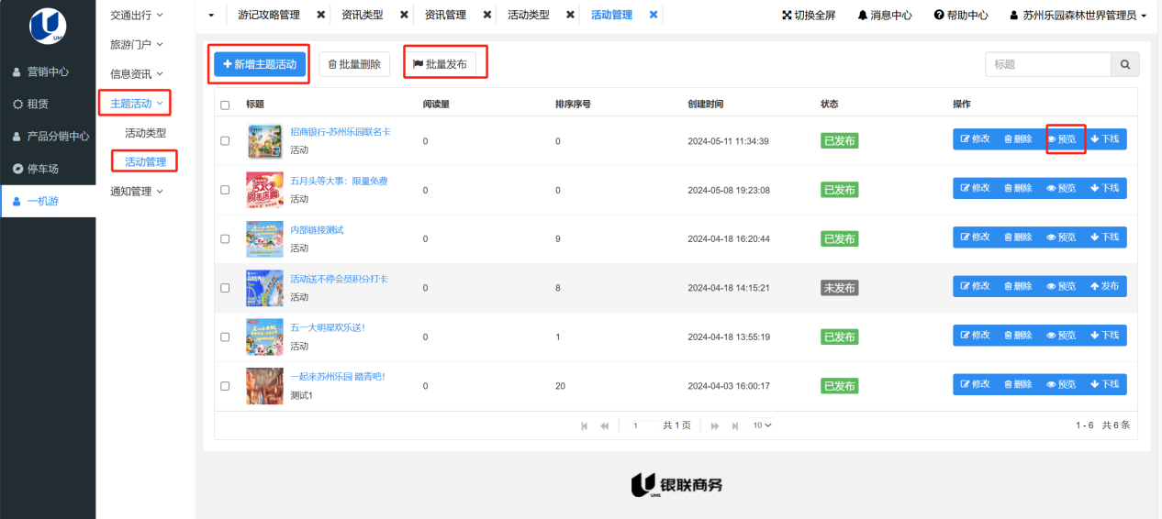
Task: Click 新增主题活动 button
Action: click(x=260, y=64)
